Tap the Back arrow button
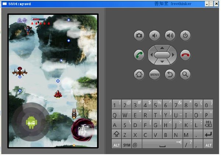The height and width of the screenshot is (156, 221). coord(170,75)
